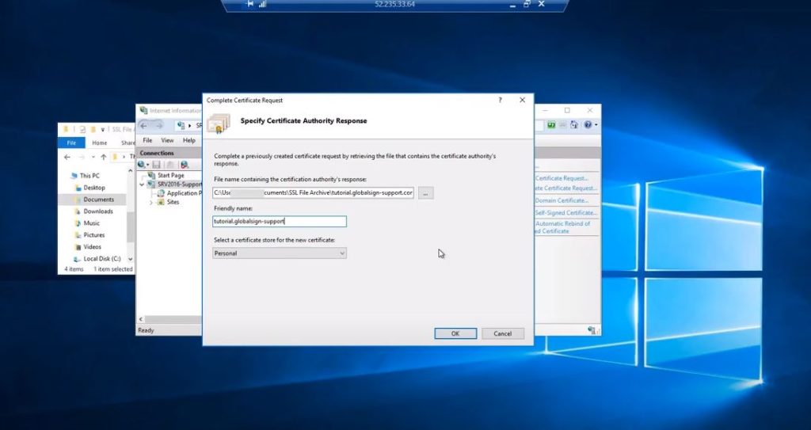This screenshot has width=811, height=430.
Task: Click the Create Self-Signed Certificate action link
Action: tap(566, 213)
